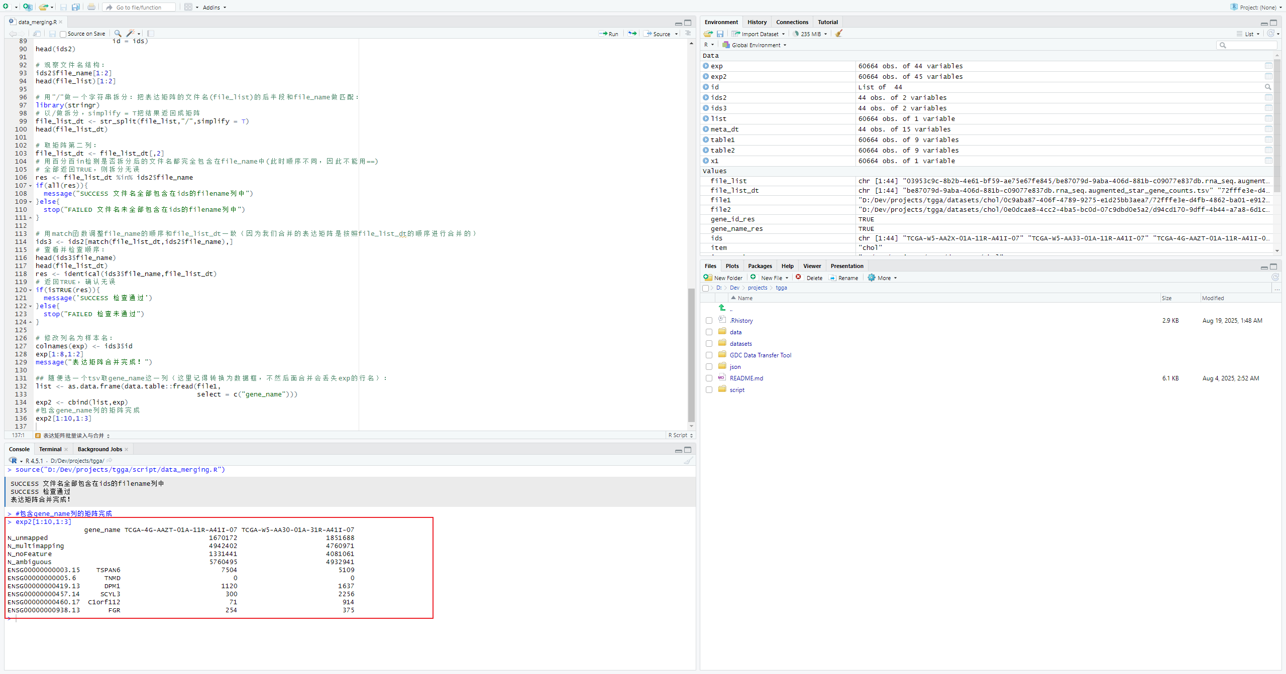The height and width of the screenshot is (674, 1286).
Task: Select the data folder checkbox
Action: 709,332
